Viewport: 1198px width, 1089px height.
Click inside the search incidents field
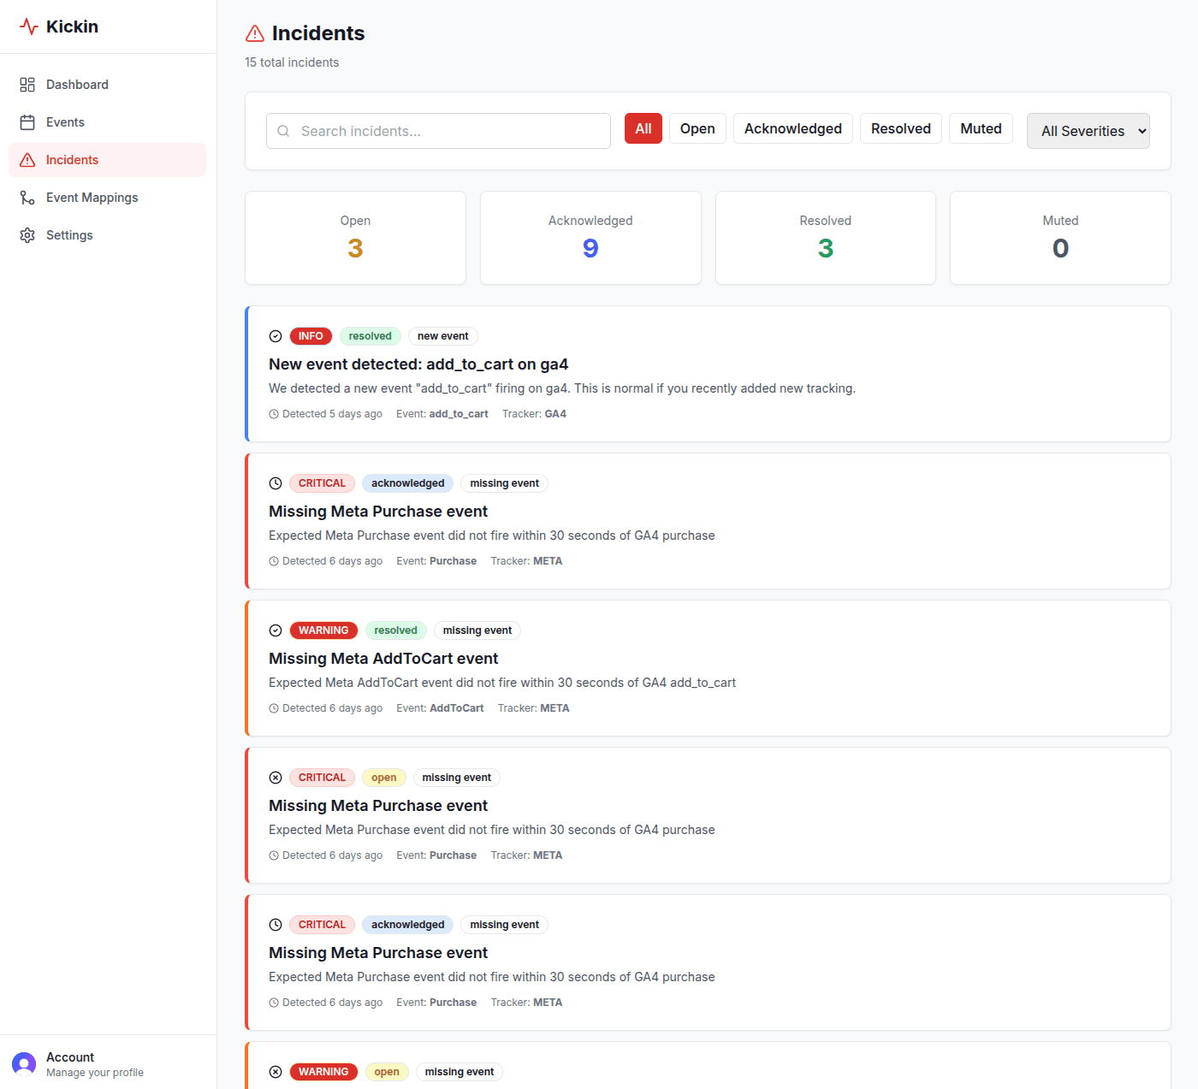(x=437, y=131)
